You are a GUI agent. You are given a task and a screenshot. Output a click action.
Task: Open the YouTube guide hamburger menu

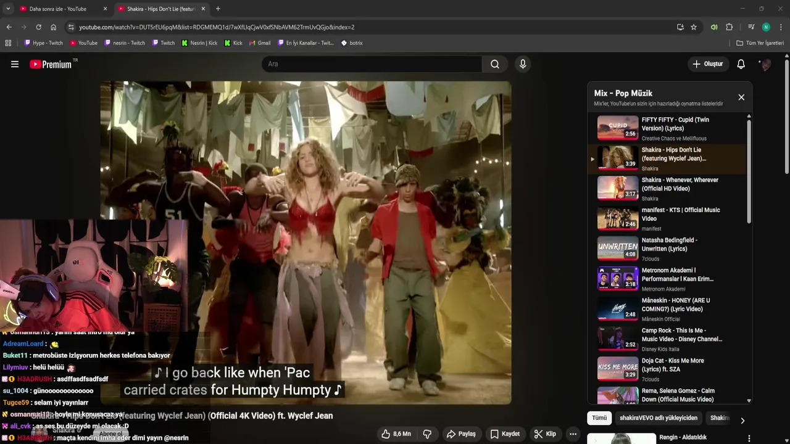point(15,64)
